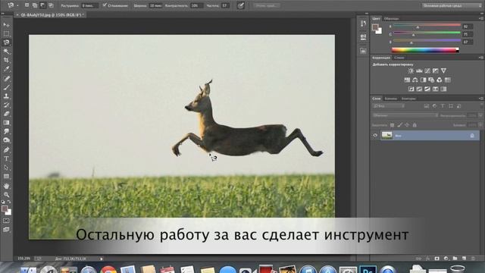Add an Invert adjustment
This screenshot has width=485, height=273.
(x=411, y=89)
